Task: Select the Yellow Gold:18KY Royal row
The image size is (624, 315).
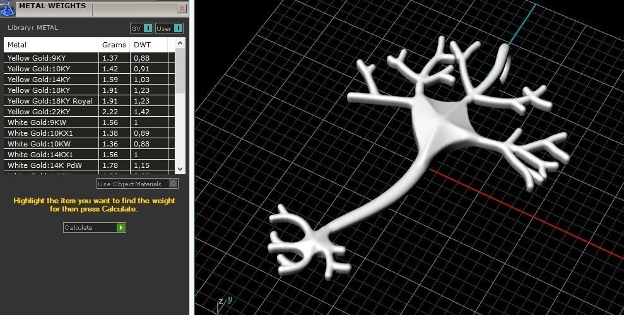Action: pyautogui.click(x=89, y=101)
